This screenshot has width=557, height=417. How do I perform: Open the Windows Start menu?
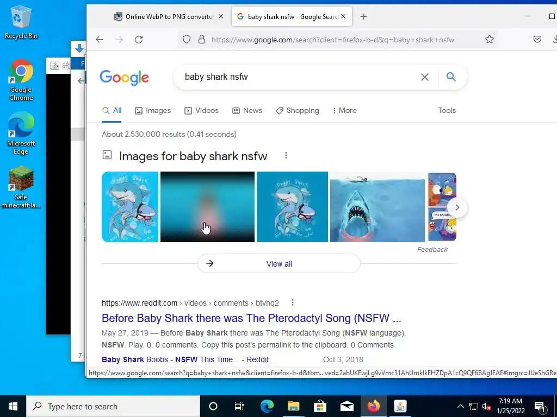pos(13,406)
